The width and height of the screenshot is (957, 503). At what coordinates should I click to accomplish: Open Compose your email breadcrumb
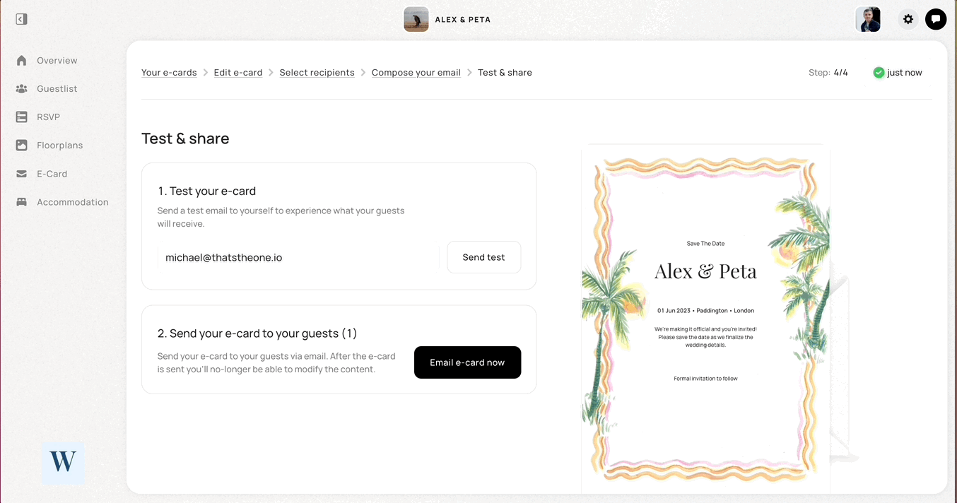[x=416, y=73]
